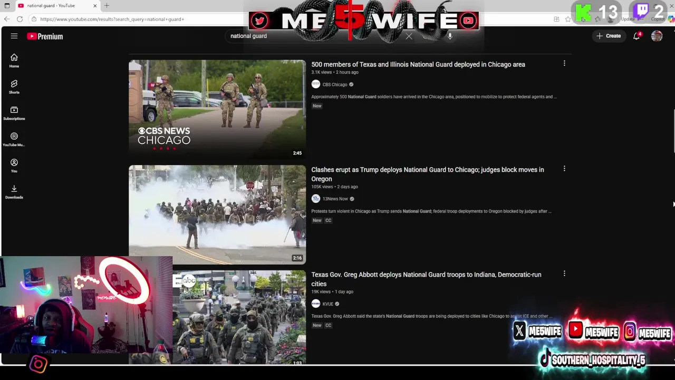Open the YouTube hamburger guide menu
675x380 pixels.
pos(14,36)
